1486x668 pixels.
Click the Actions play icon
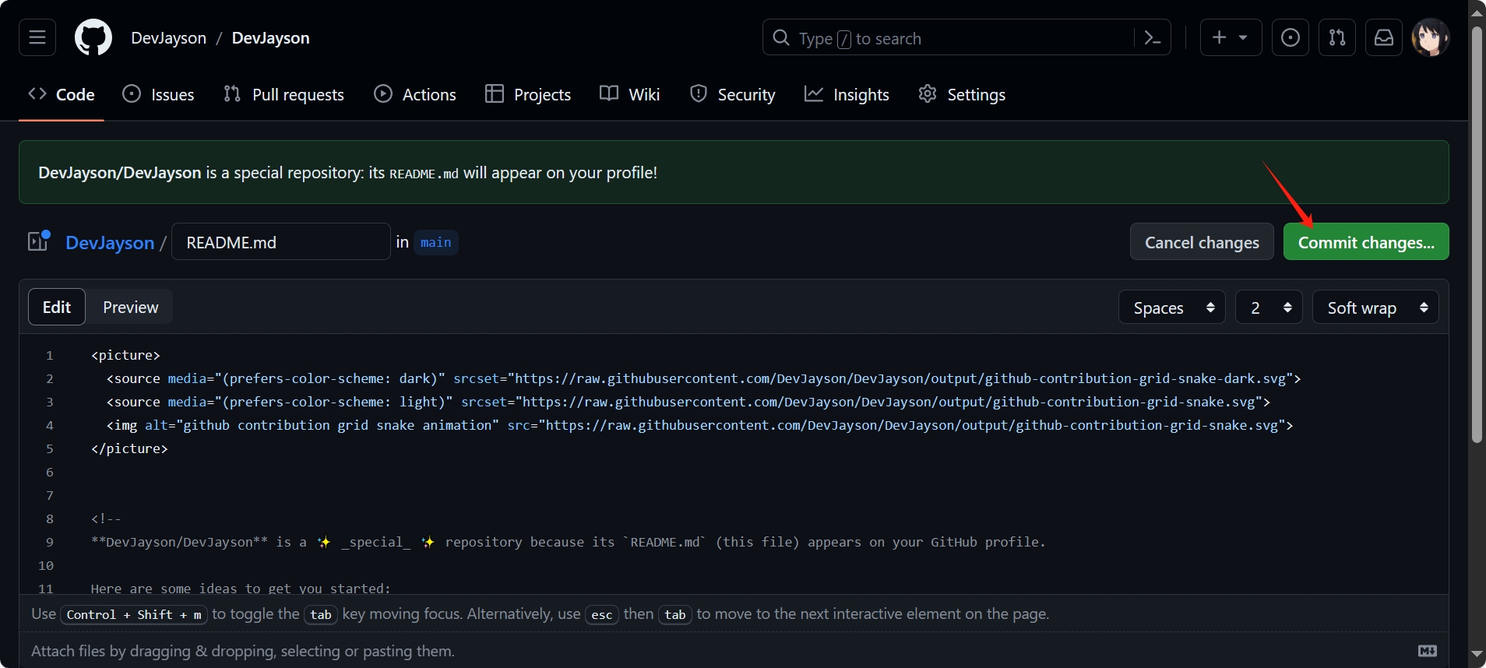coord(382,93)
